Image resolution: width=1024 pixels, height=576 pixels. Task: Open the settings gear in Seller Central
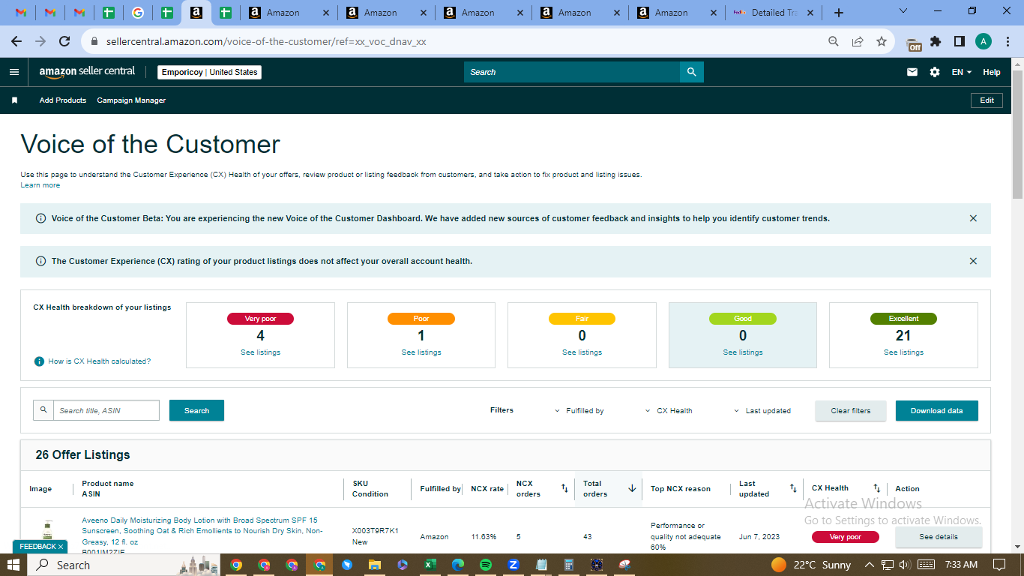(x=935, y=72)
